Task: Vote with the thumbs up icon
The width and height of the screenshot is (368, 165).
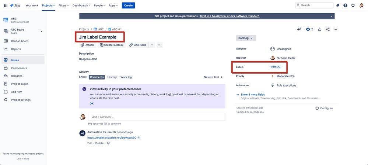Action: click(x=320, y=29)
